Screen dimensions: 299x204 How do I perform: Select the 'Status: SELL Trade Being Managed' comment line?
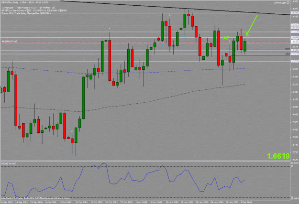click(x=26, y=13)
